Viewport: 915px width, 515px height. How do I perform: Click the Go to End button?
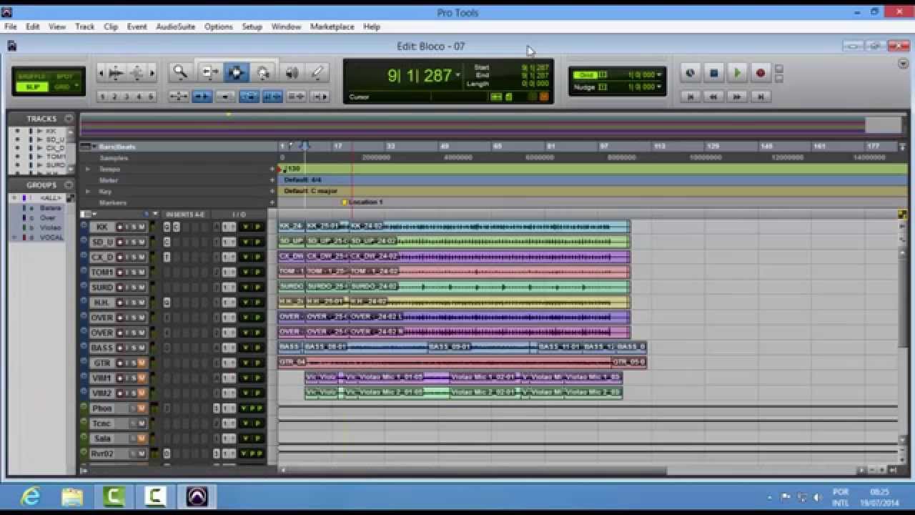[761, 97]
